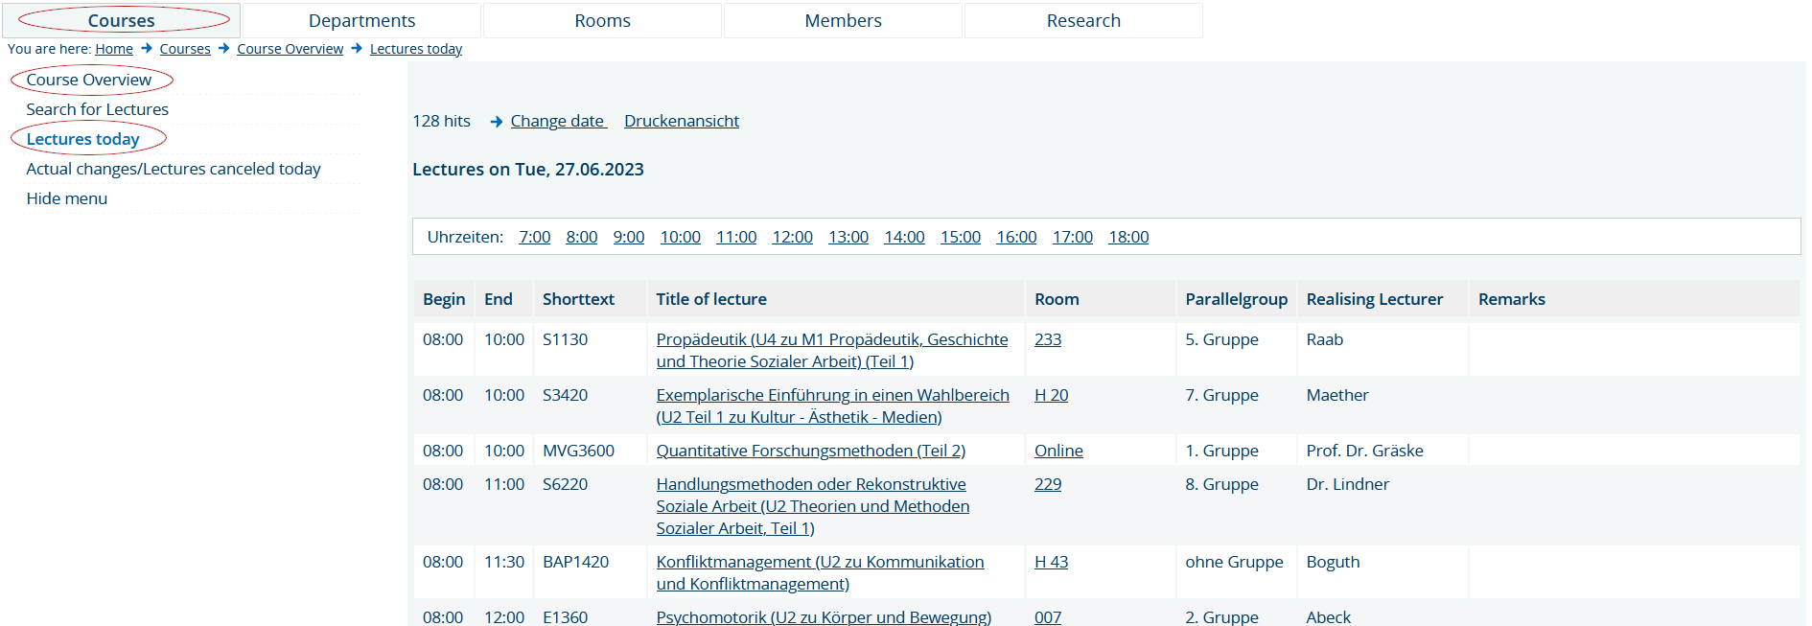Open the Druckenansicht print view
The image size is (1812, 626).
tap(682, 121)
